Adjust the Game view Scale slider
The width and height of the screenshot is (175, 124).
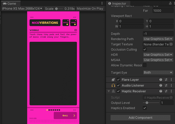click(x=59, y=9)
